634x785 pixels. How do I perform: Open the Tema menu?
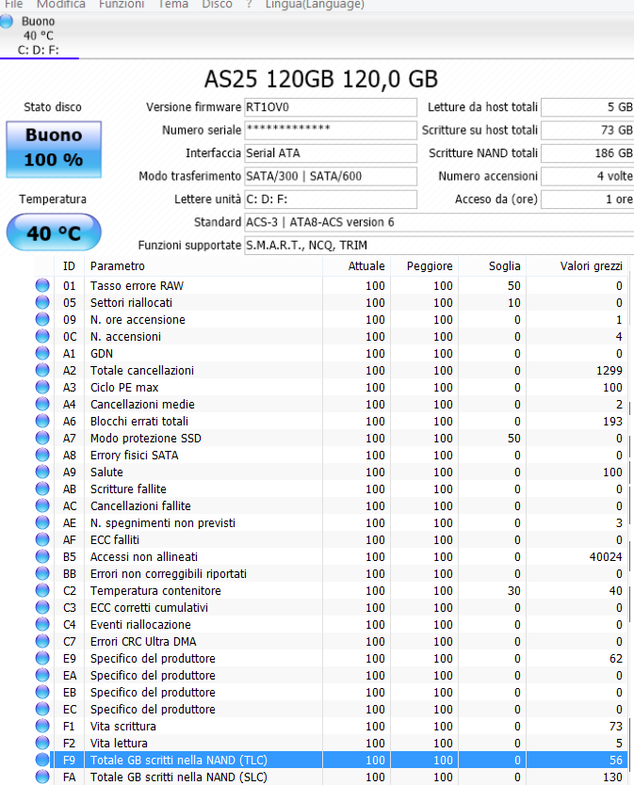[x=173, y=4]
